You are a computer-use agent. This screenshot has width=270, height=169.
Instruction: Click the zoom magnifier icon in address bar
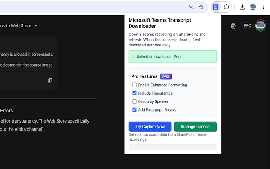click(x=191, y=7)
